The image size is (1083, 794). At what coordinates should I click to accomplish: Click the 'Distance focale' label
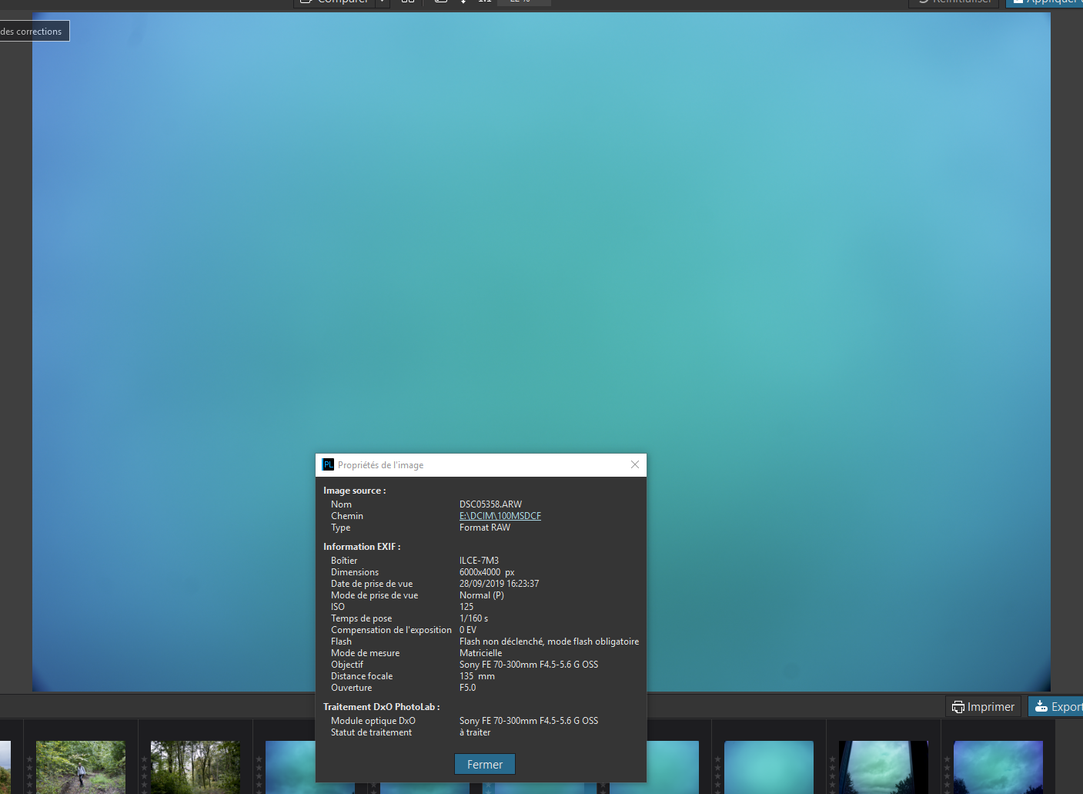[x=362, y=676]
